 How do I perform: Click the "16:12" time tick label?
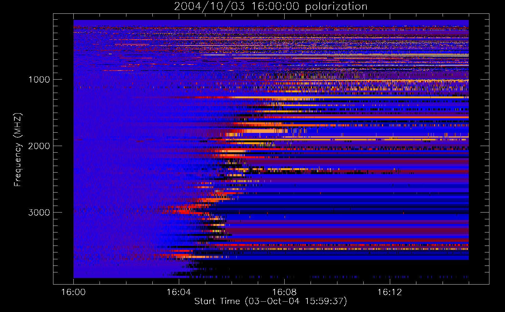[390, 292]
